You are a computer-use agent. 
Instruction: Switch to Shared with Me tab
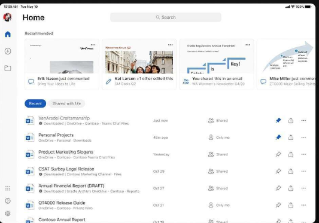(66, 103)
